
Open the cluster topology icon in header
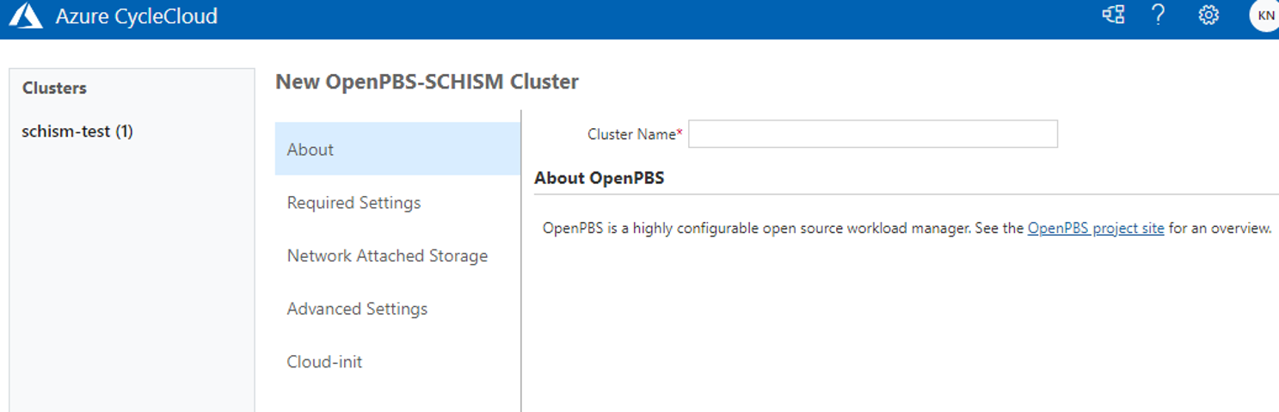1114,15
